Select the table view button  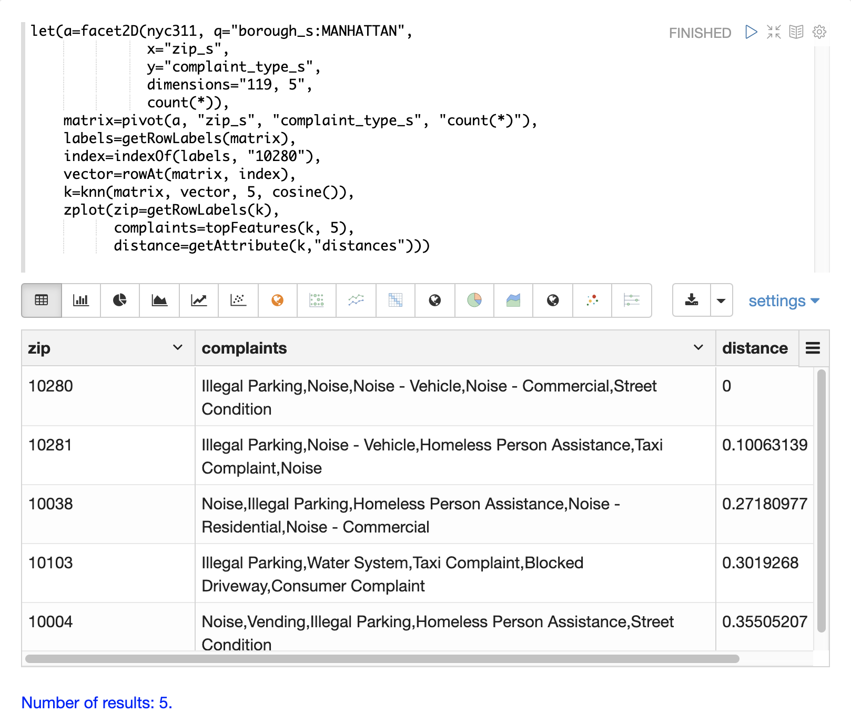point(42,300)
